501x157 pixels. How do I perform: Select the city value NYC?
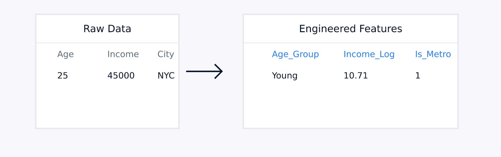point(166,76)
